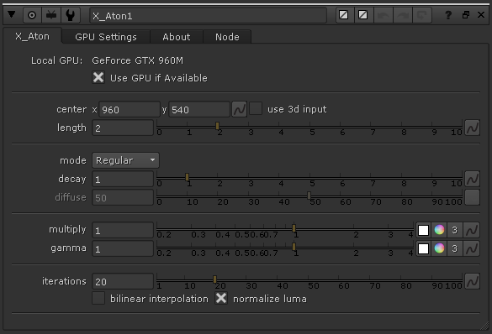The height and width of the screenshot is (334, 492).
Task: Click the center y value field
Action: [199, 110]
